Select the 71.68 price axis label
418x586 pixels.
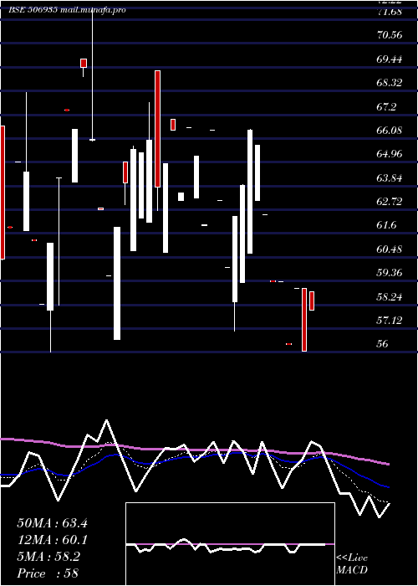click(390, 12)
